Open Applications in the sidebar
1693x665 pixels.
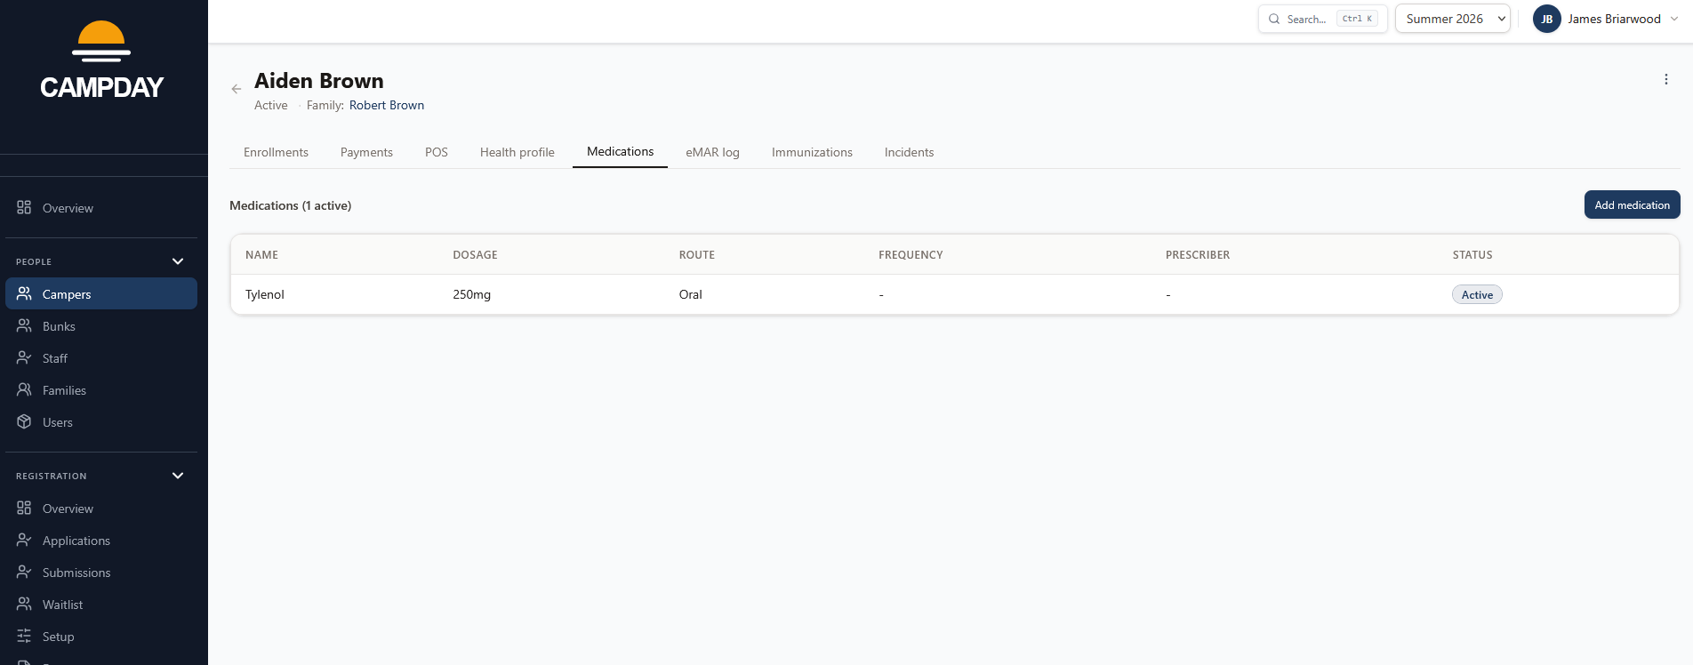[101, 540]
